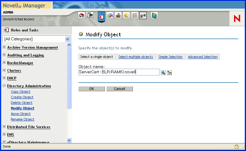Switch to Advanced Selection
This screenshot has width=246, height=151.
[203, 57]
